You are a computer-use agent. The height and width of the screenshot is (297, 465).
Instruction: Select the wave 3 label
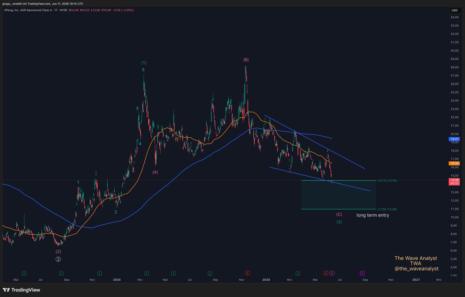coord(137,109)
